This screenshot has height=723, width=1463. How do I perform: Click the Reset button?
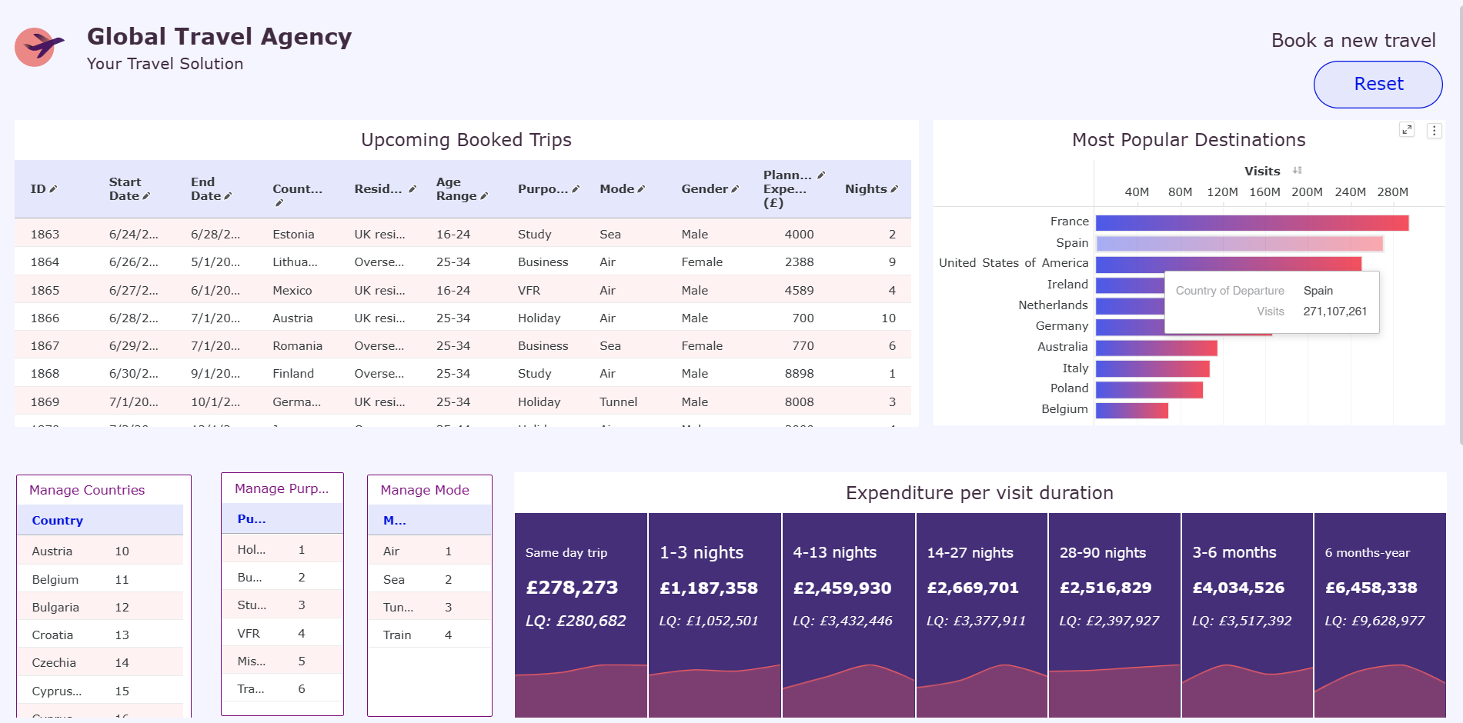click(x=1378, y=85)
